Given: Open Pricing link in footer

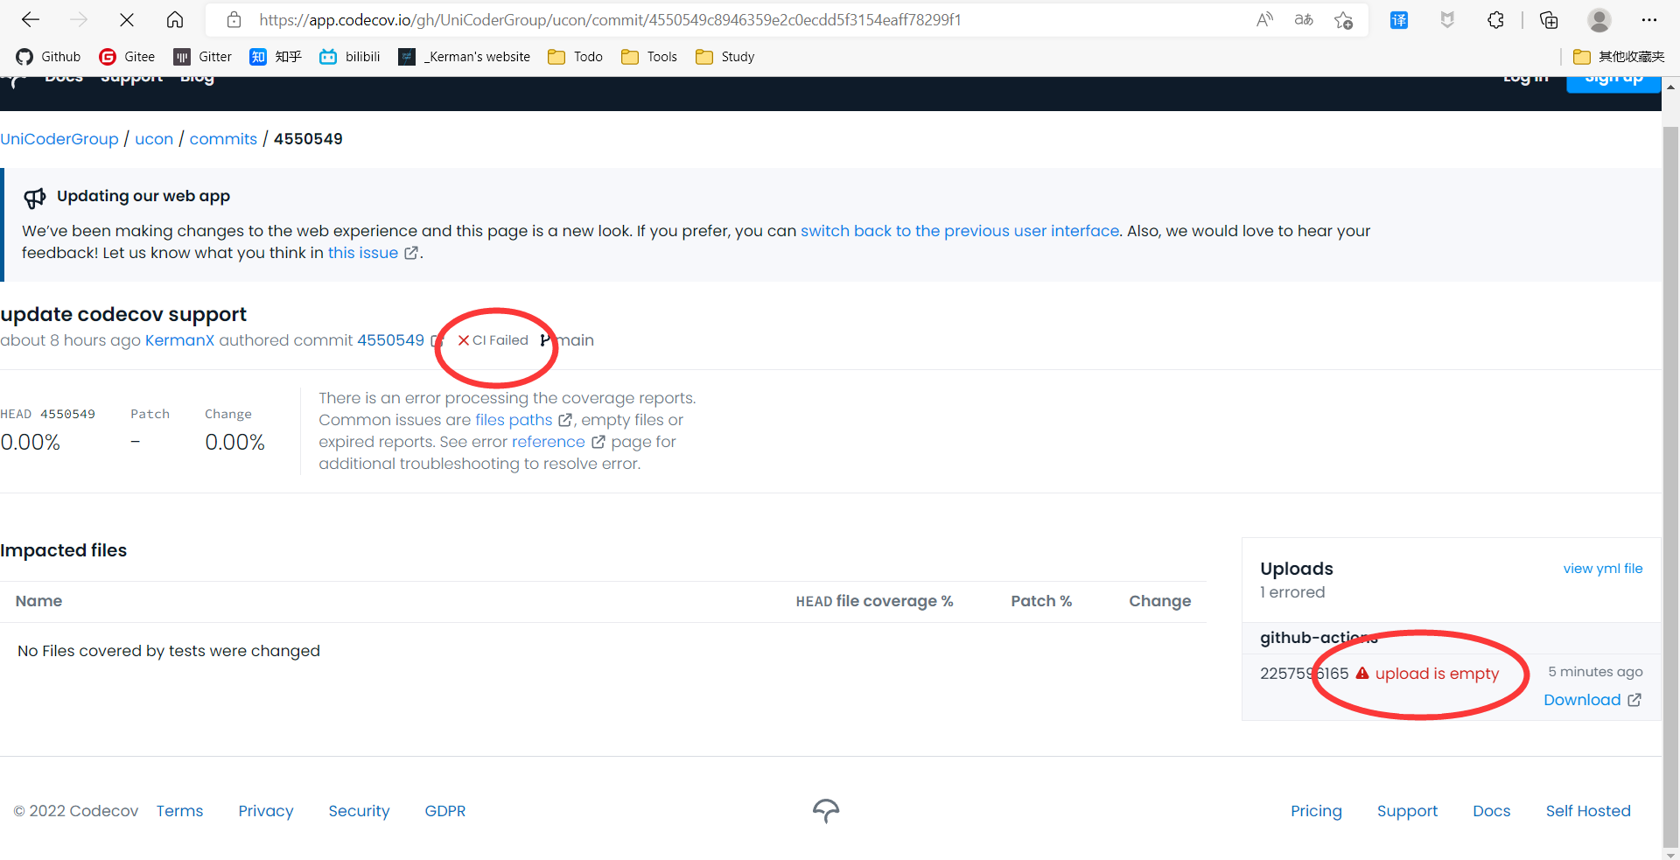Looking at the screenshot, I should point(1316,811).
